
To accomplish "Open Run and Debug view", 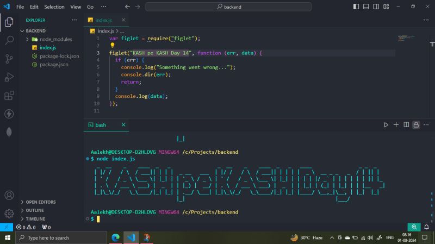I will tap(9, 77).
